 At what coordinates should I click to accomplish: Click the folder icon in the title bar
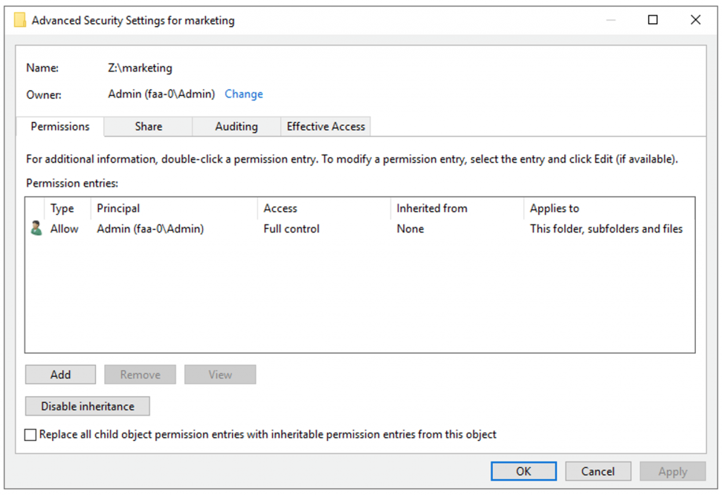pyautogui.click(x=20, y=20)
